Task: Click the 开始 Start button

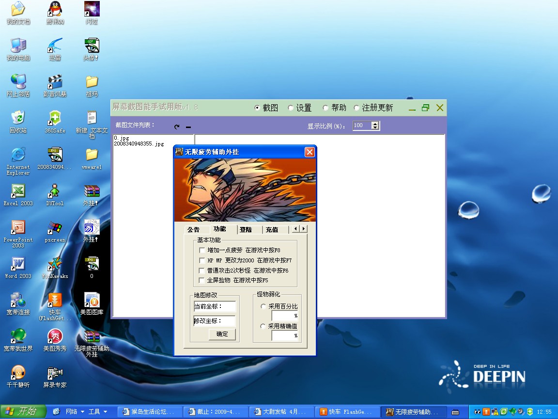Action: [x=23, y=412]
